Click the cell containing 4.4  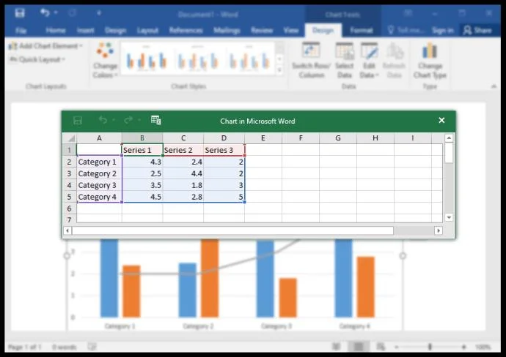coord(183,173)
